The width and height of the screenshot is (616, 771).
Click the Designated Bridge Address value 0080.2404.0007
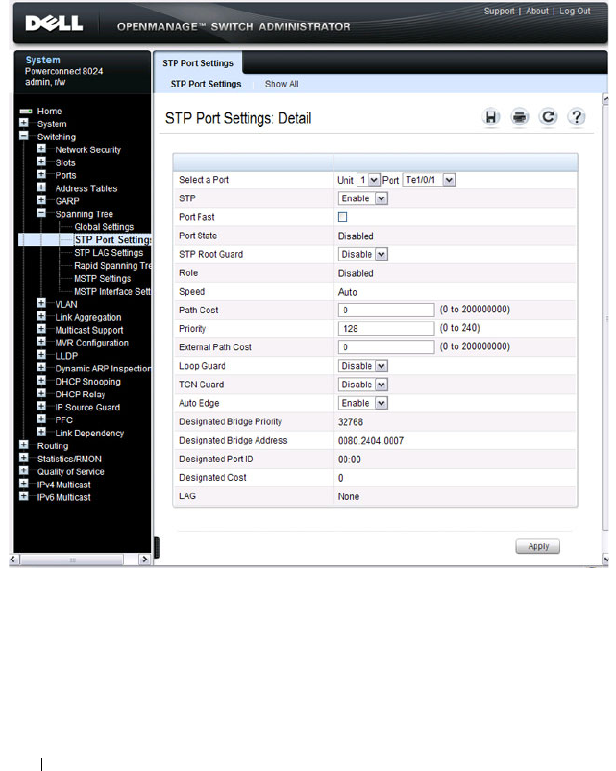click(x=371, y=440)
